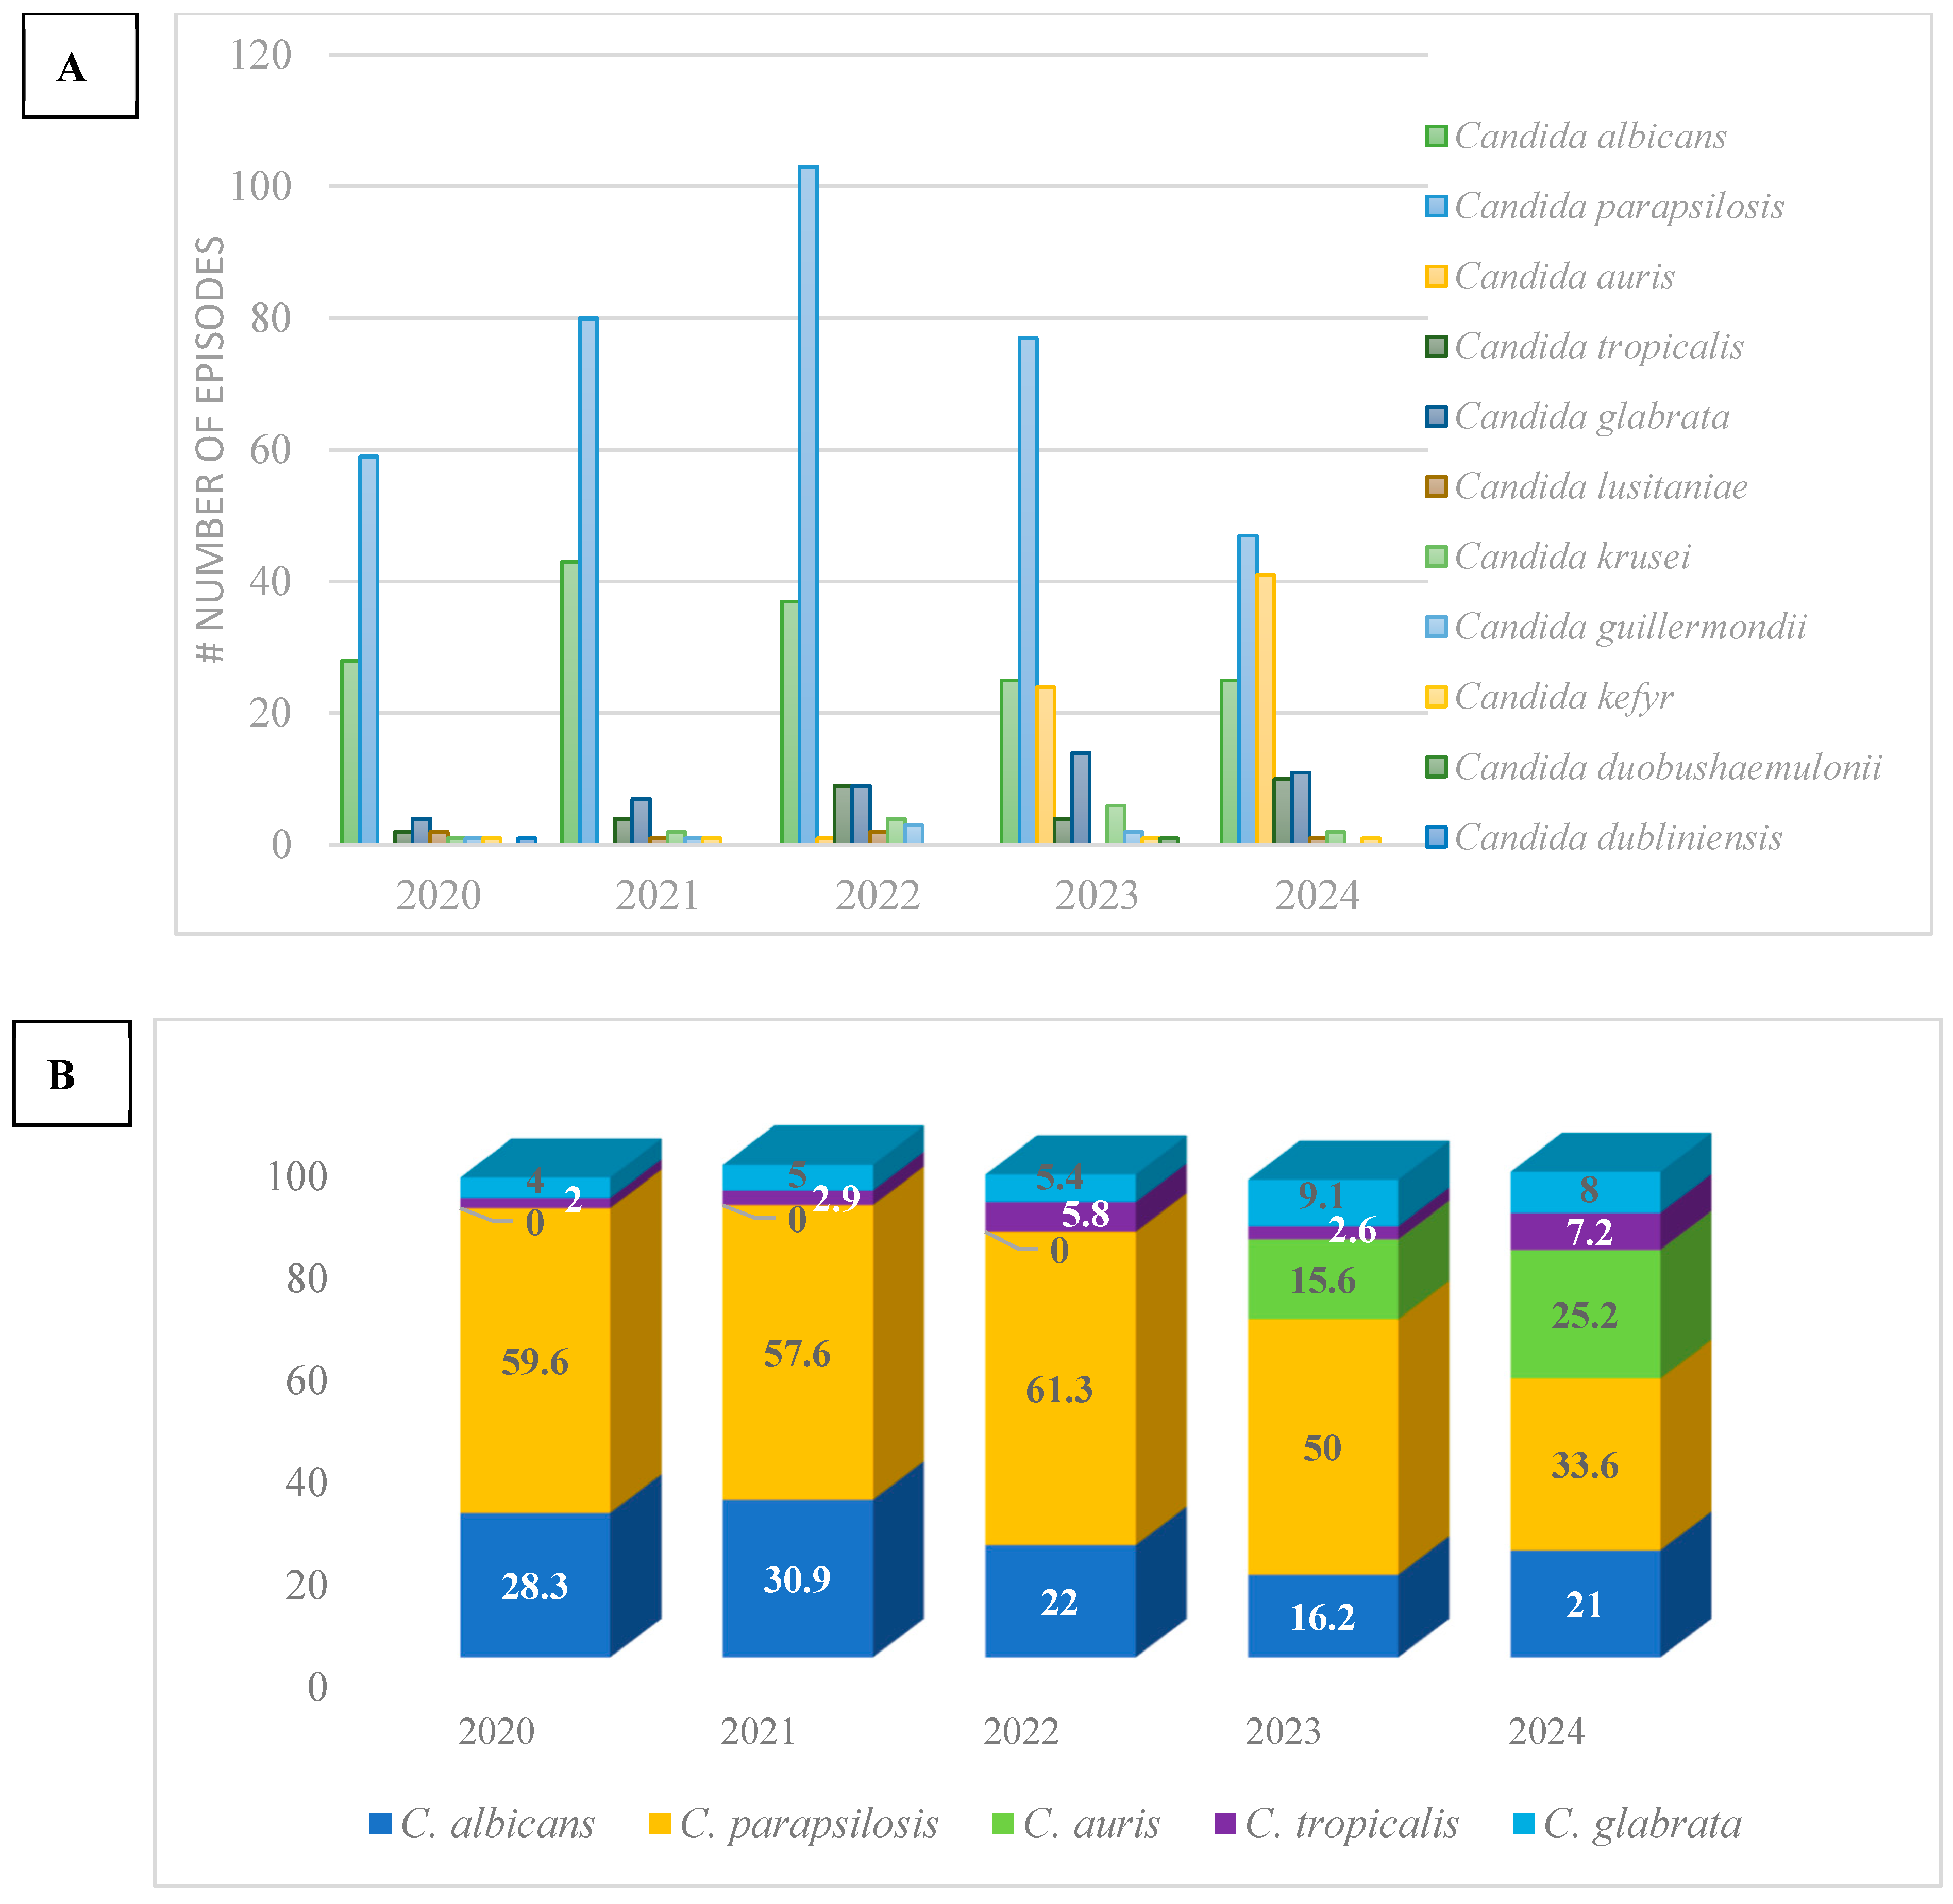The width and height of the screenshot is (1953, 1904).
Task: Click the 2021 Candida albicans green bar
Action: [x=569, y=702]
